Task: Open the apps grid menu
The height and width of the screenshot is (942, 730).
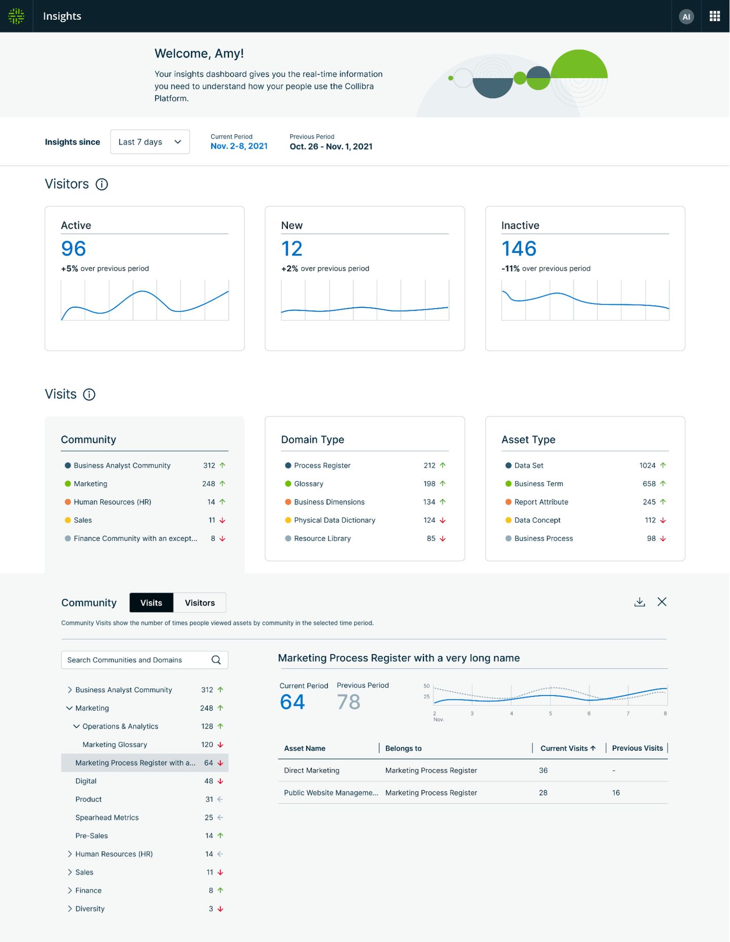Action: coord(715,16)
